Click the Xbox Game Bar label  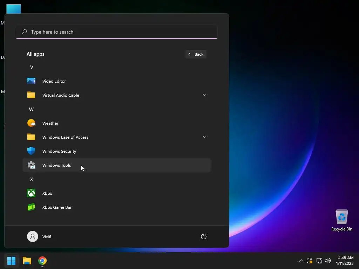coord(57,207)
